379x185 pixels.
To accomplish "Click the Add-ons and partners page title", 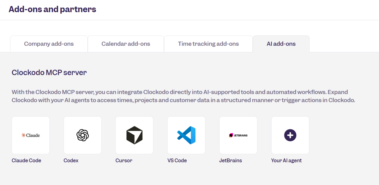I will click(52, 9).
